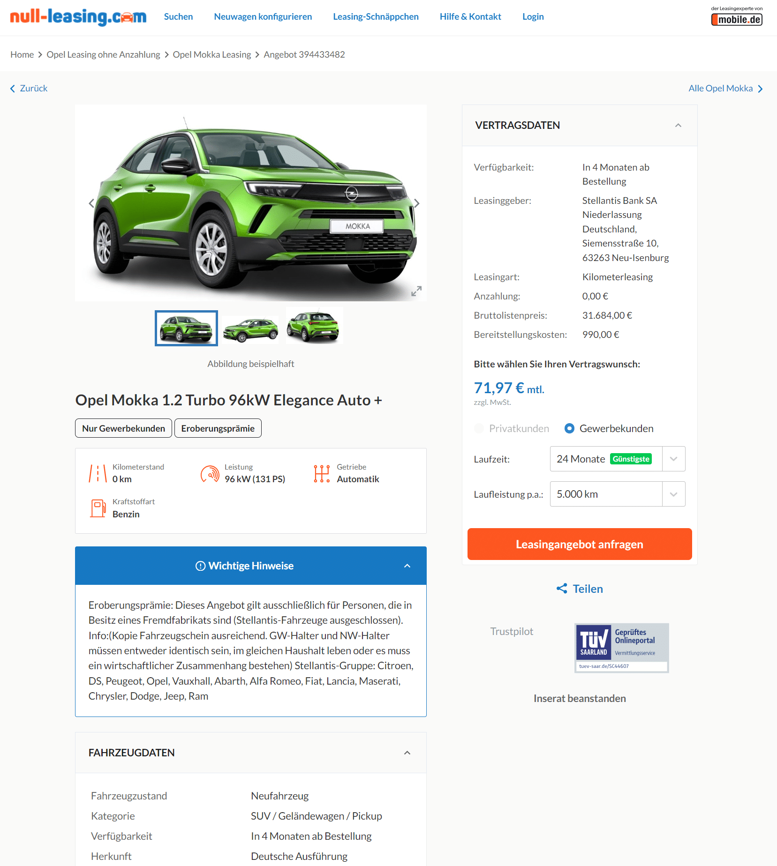Click the mobile.de logo

(737, 19)
